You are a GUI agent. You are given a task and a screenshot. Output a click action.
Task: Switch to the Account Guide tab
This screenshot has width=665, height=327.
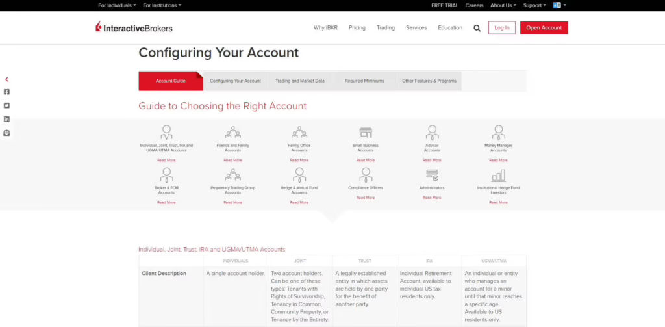[x=171, y=81]
